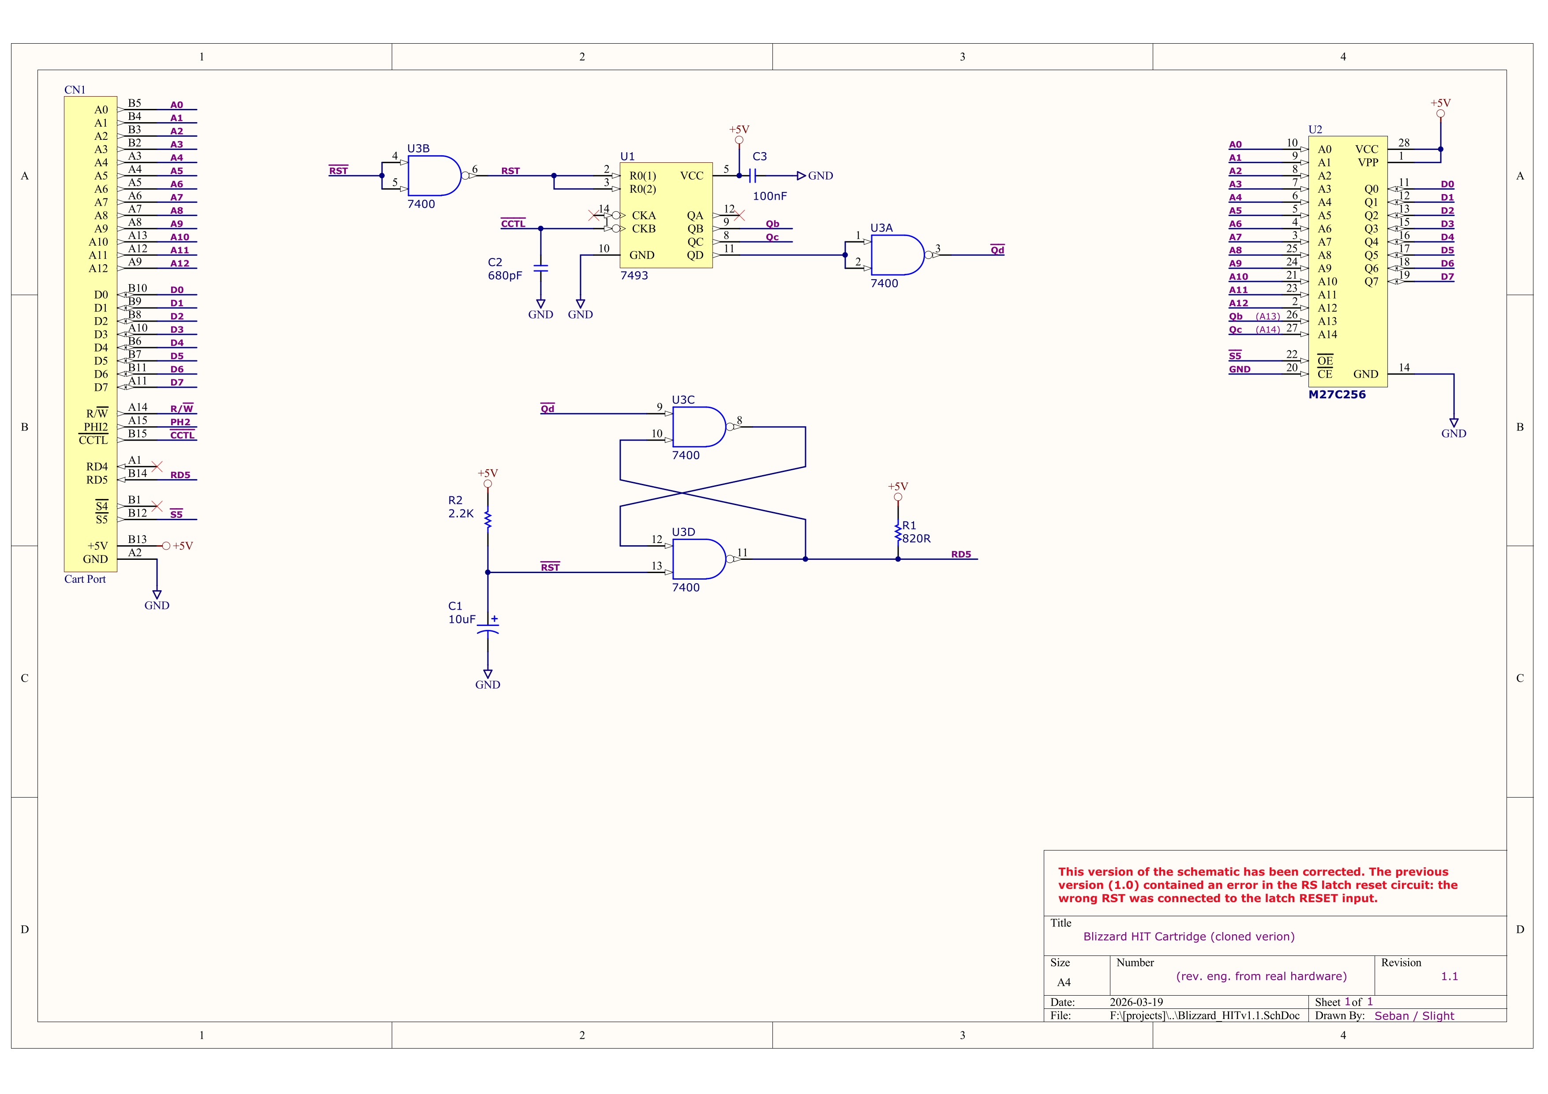Select the C2 680pF capacitor symbol
Screen dimensions: 1548x1094
(x=540, y=268)
